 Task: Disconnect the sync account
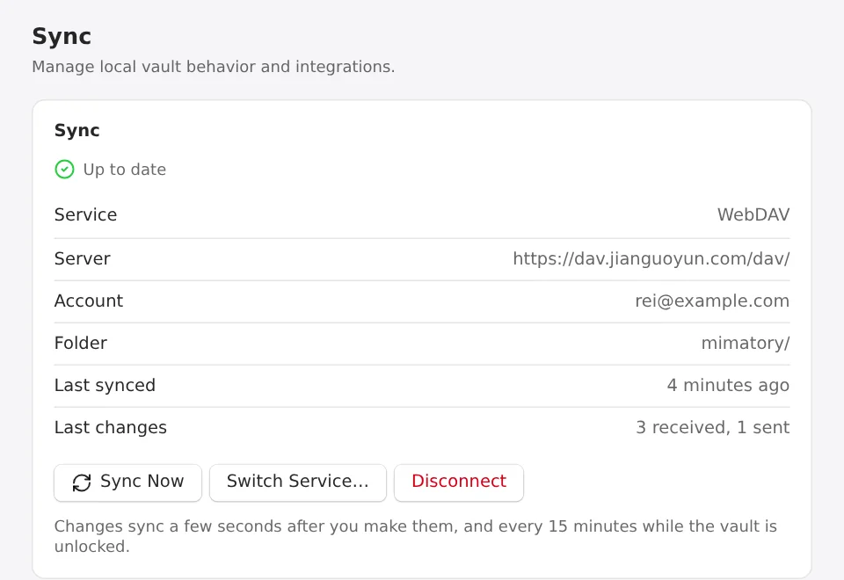(459, 482)
